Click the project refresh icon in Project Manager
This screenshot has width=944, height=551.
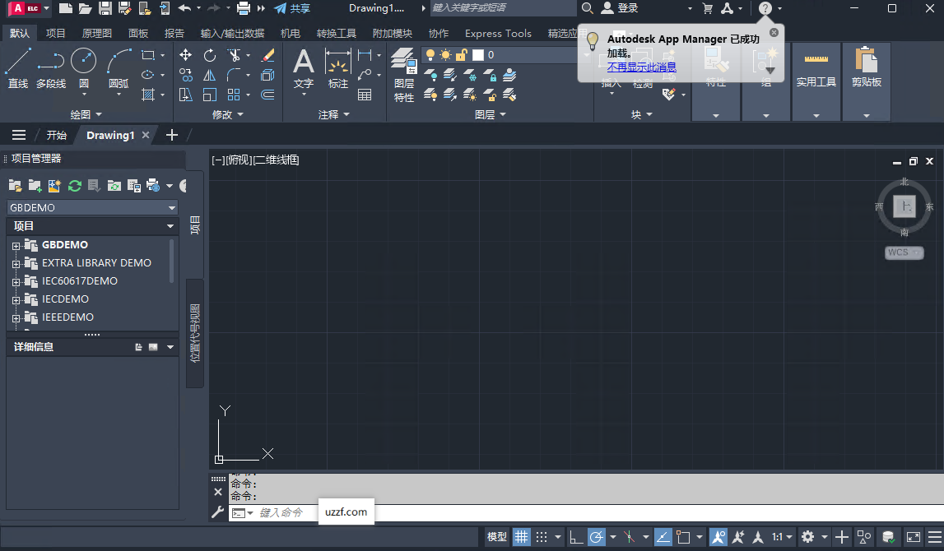click(74, 186)
